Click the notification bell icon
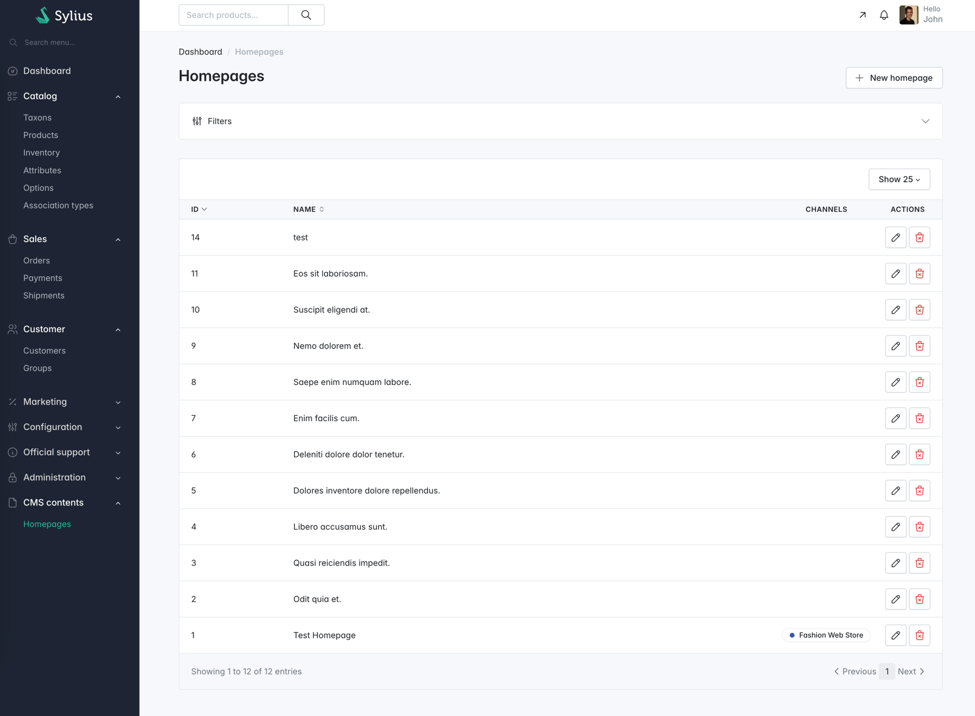 coord(884,15)
